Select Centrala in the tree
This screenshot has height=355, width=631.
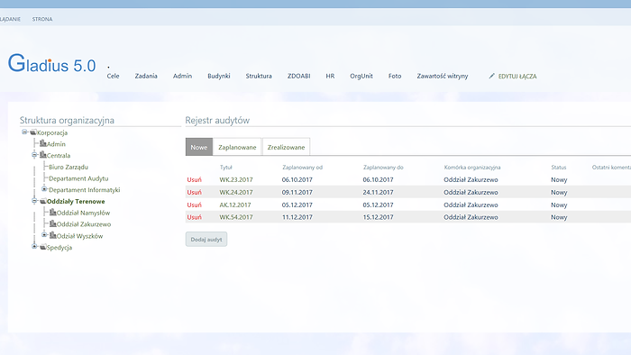[x=59, y=155]
